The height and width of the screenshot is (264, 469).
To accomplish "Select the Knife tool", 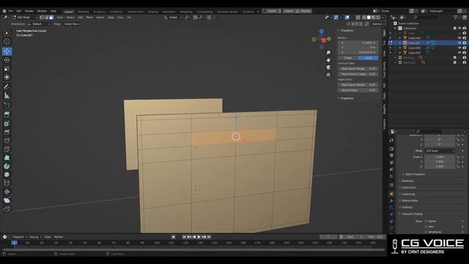I will click(x=7, y=149).
